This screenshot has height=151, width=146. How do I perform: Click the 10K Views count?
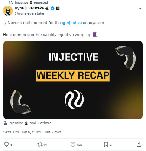tap(52, 132)
